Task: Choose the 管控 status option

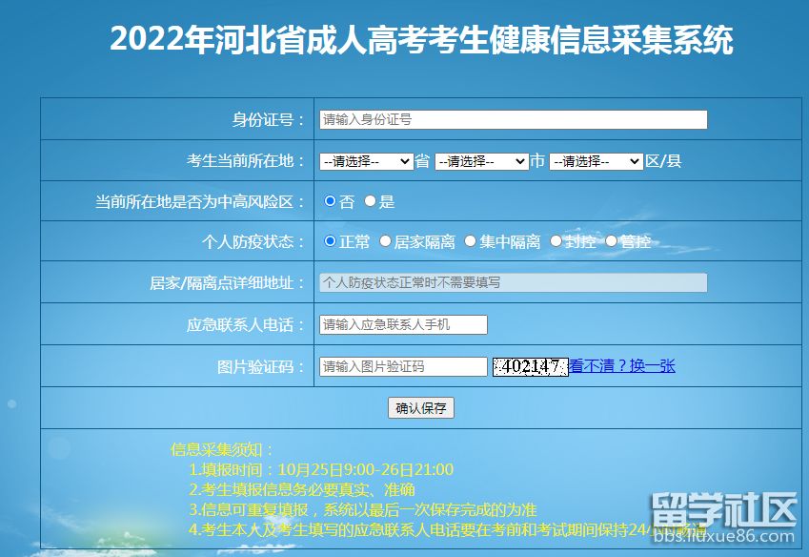Action: (611, 241)
